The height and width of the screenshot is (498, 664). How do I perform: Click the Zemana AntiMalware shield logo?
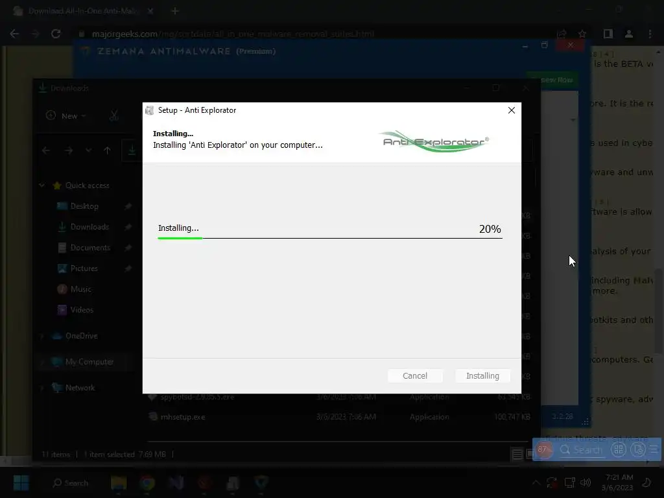(x=86, y=51)
